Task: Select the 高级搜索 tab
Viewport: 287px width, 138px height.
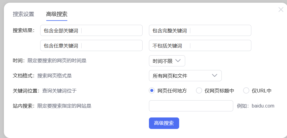Action: coord(56,14)
